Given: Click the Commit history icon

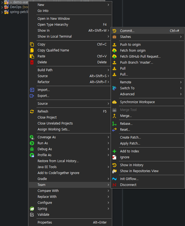Looking at the screenshot, I should [114, 31].
